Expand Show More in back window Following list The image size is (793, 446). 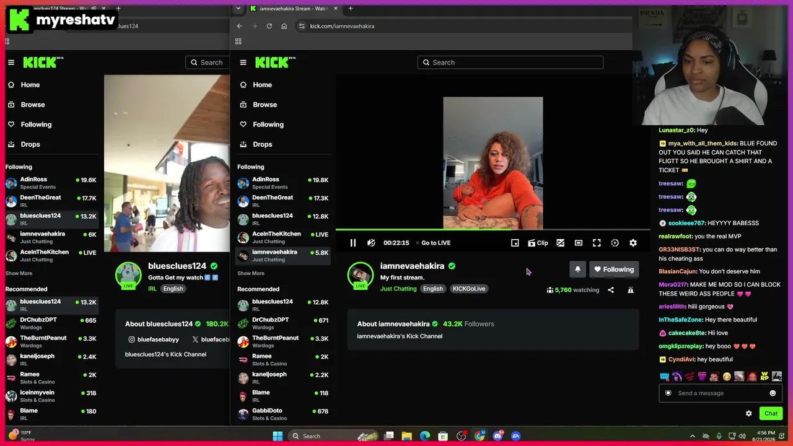pos(19,273)
